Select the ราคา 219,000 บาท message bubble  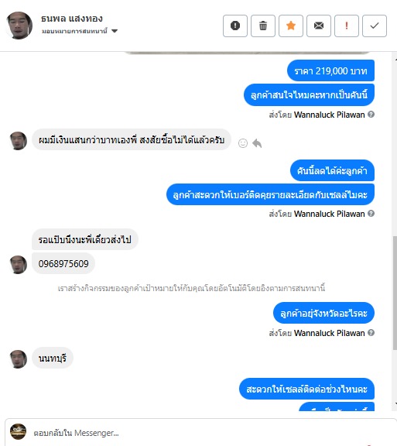click(x=330, y=70)
